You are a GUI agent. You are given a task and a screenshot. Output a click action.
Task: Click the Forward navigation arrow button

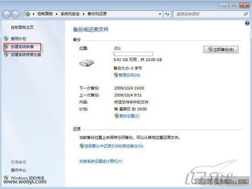click(16, 14)
